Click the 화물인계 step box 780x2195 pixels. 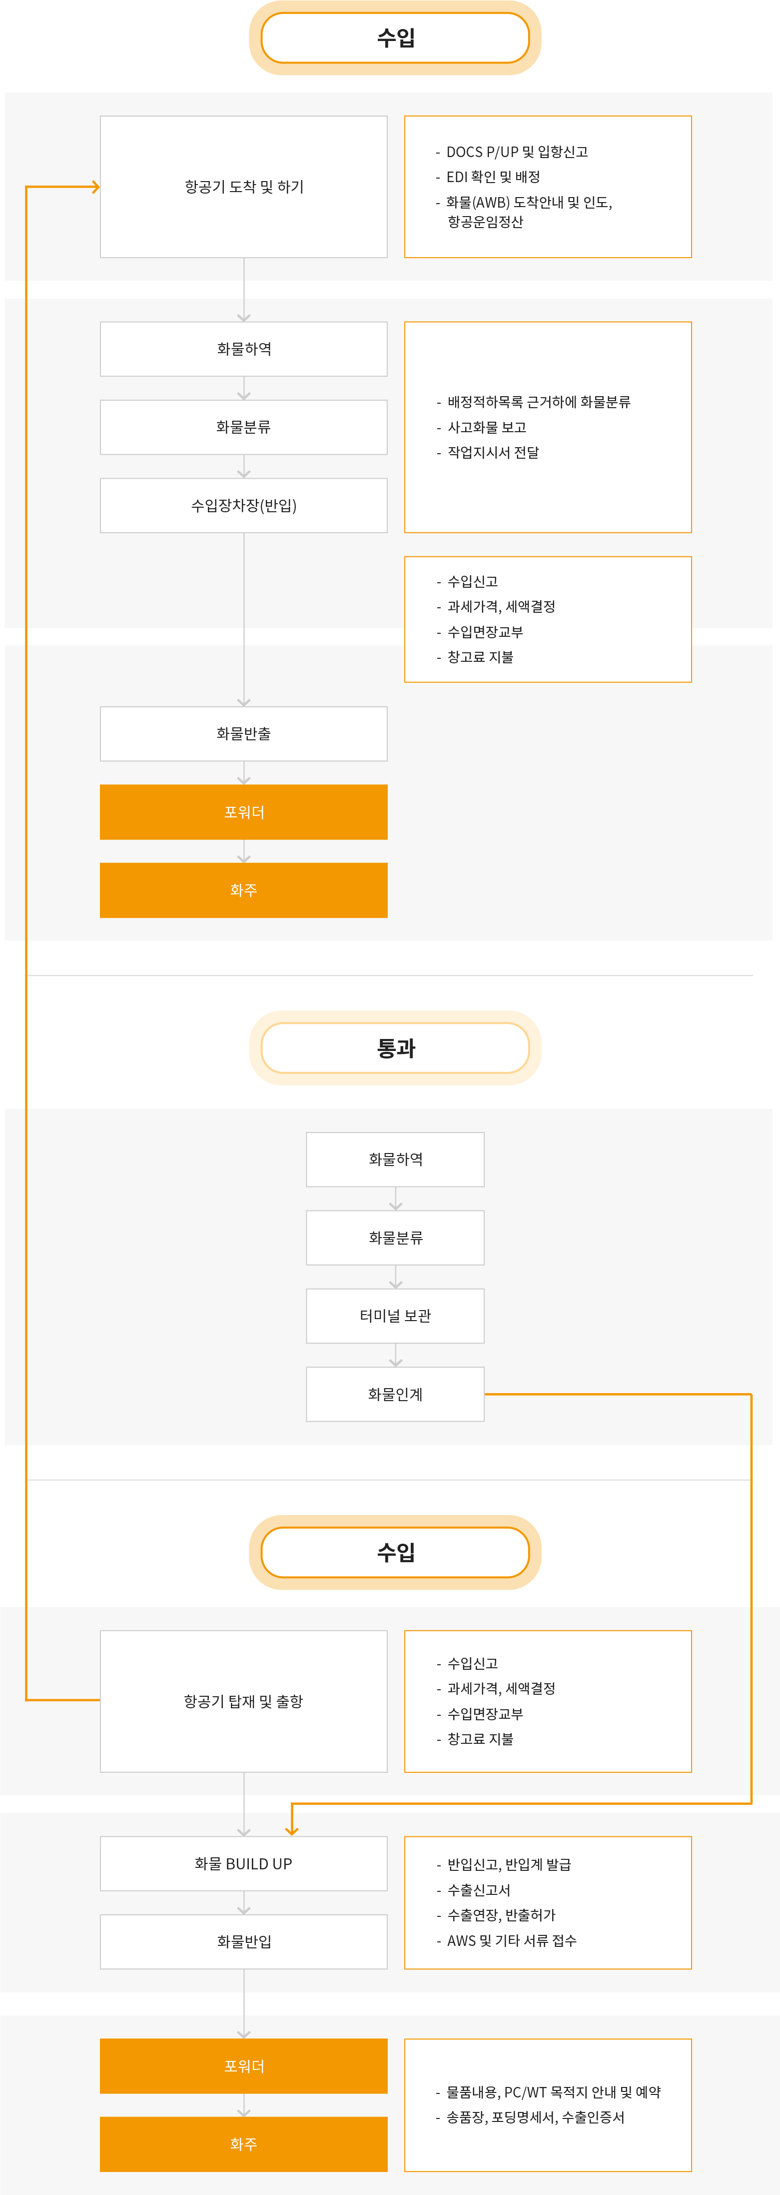click(395, 1394)
